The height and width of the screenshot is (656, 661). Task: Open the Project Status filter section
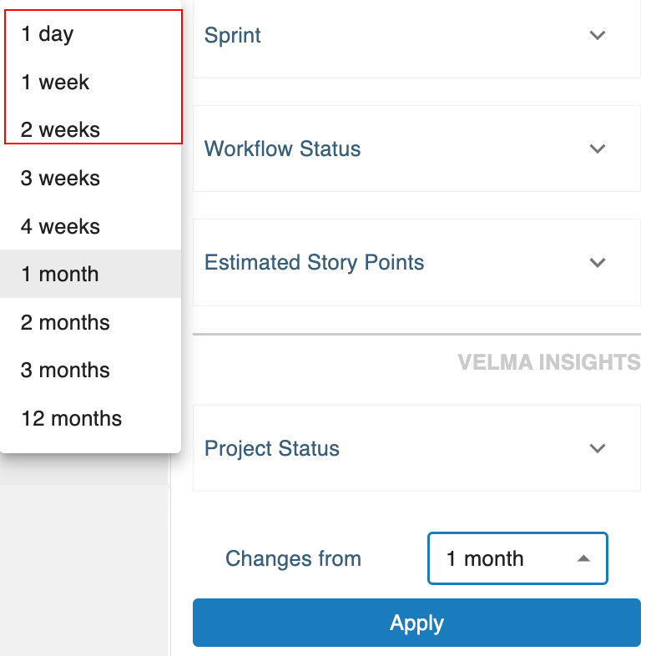[x=272, y=448]
